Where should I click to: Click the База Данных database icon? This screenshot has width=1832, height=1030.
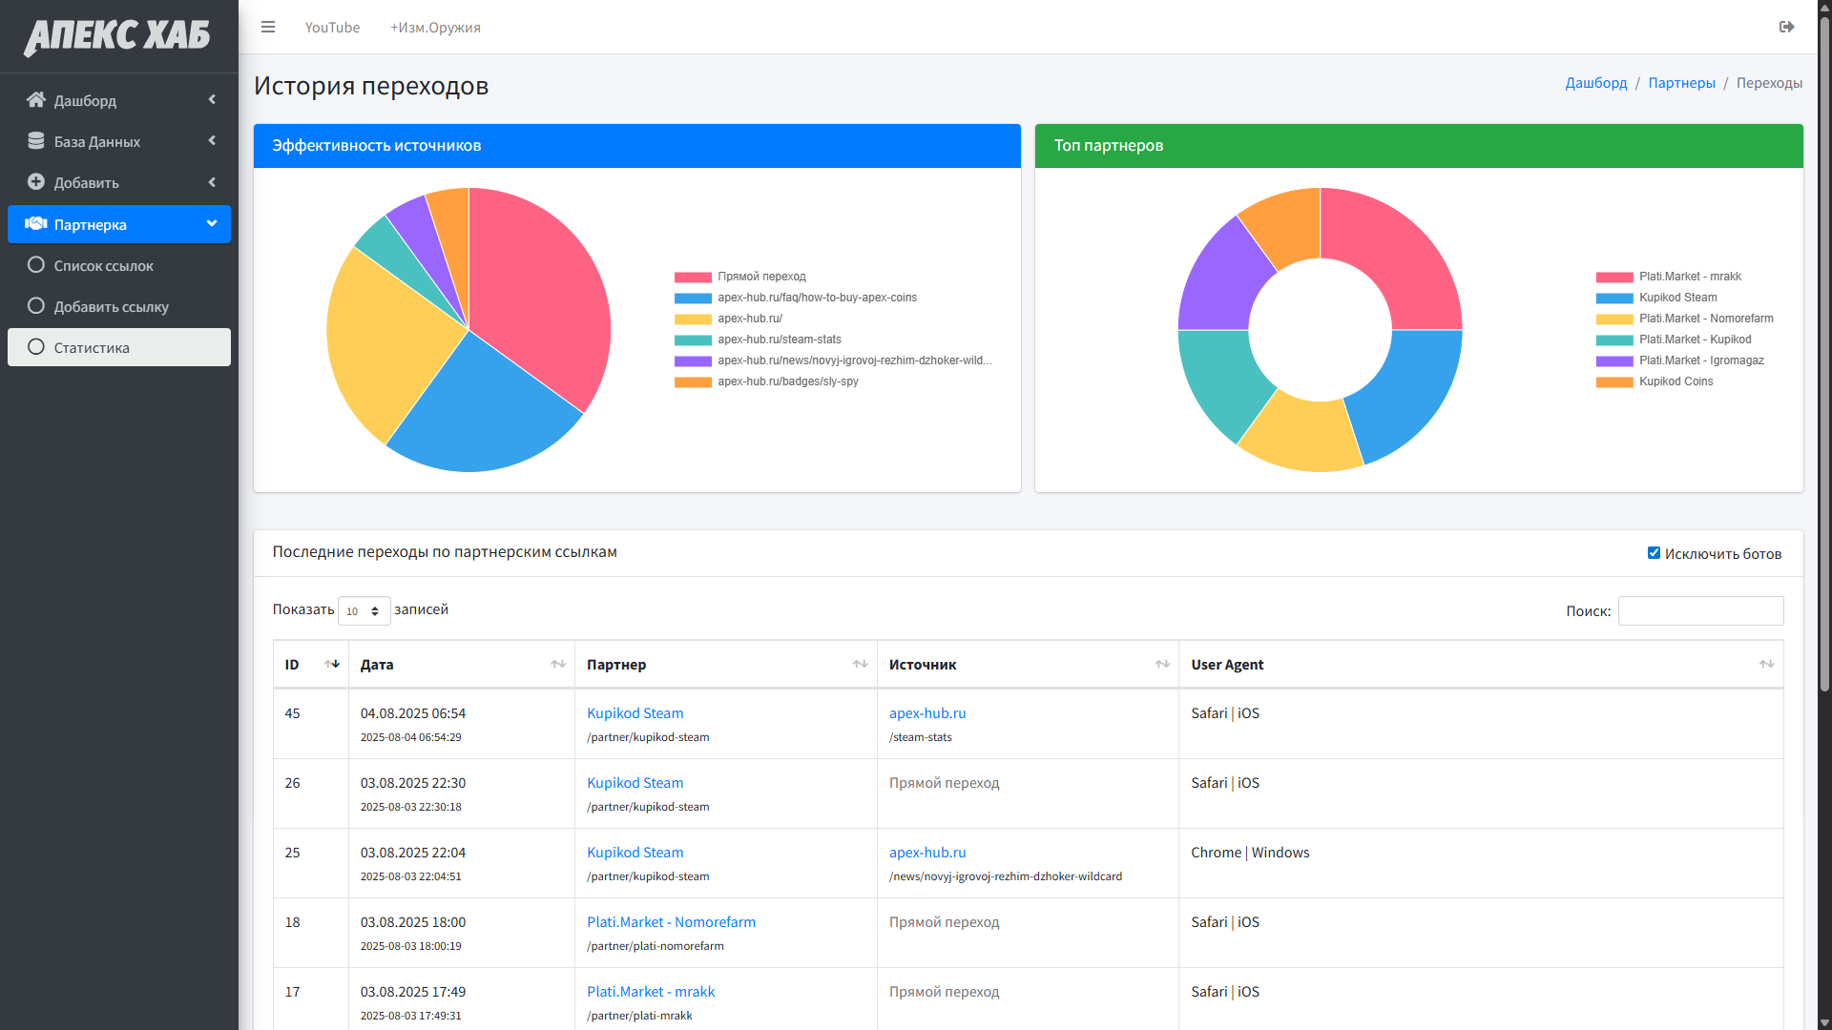click(x=36, y=141)
